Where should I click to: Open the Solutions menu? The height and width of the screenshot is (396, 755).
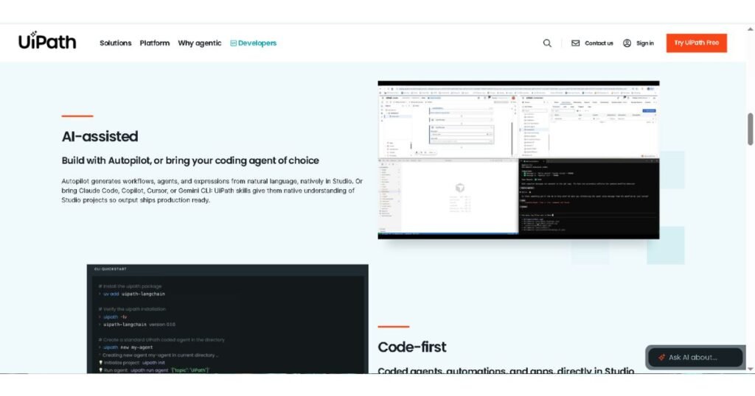point(116,43)
